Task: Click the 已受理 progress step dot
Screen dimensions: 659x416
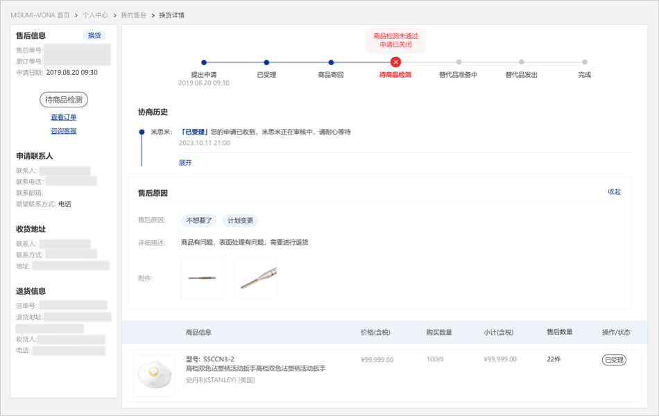Action: click(266, 62)
